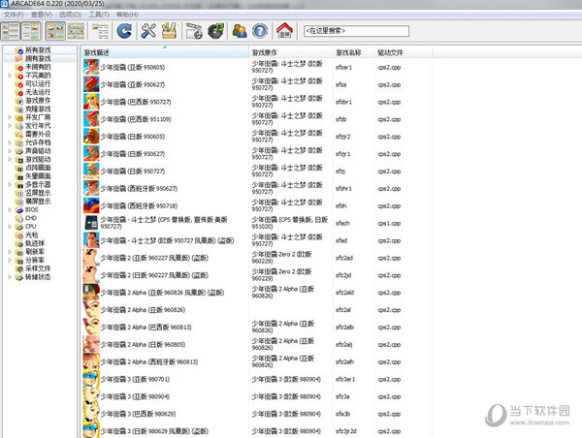Click the CHD folder icon
Screen dimensions: 582x438
point(19,218)
